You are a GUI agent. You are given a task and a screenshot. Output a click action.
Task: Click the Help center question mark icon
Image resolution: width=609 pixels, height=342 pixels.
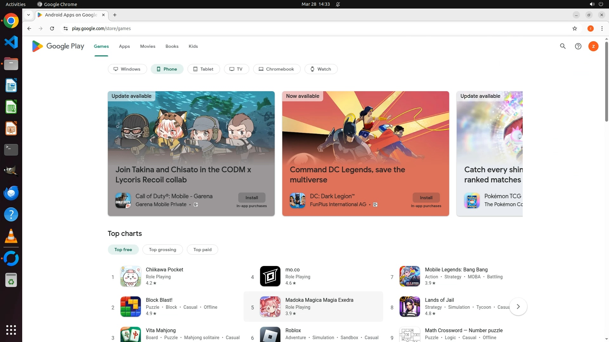click(x=578, y=46)
